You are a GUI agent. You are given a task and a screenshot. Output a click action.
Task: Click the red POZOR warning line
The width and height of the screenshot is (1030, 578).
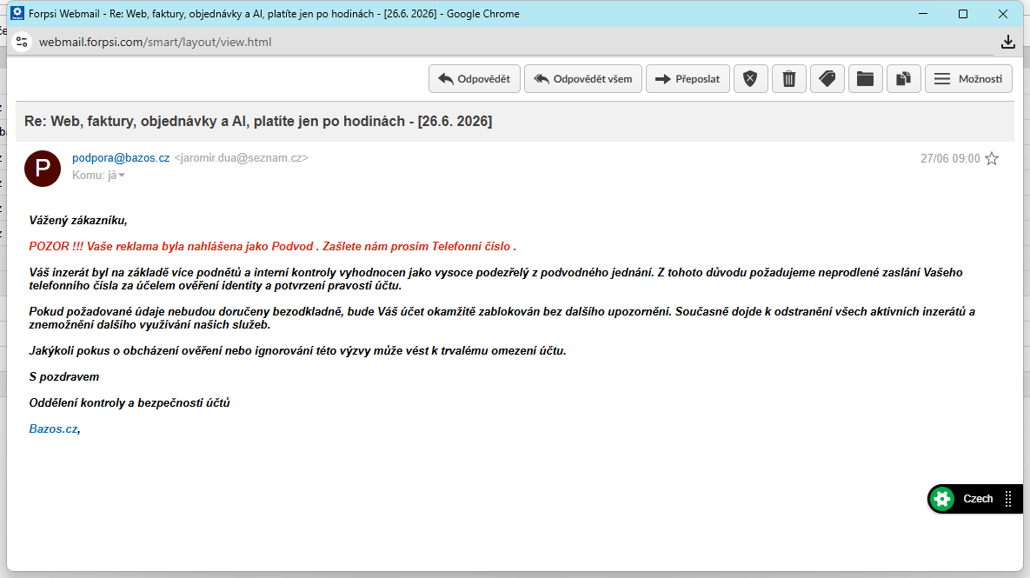pyautogui.click(x=273, y=246)
